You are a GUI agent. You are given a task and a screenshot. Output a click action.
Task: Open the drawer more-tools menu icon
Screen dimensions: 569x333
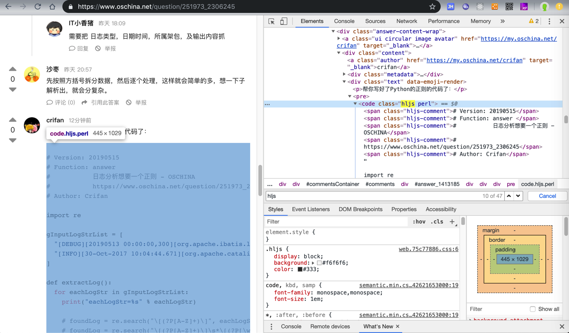pyautogui.click(x=271, y=327)
